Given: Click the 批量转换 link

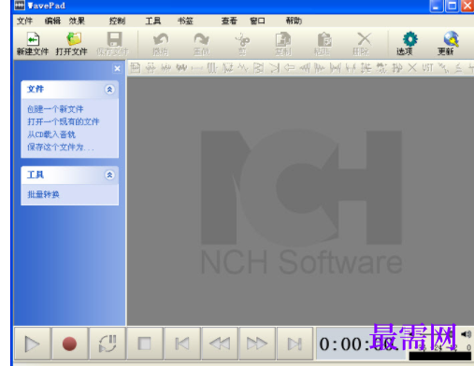Looking at the screenshot, I should [43, 194].
